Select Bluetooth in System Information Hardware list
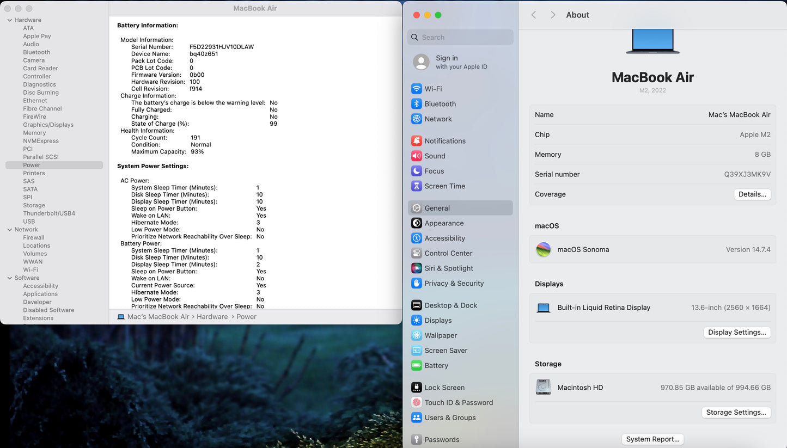This screenshot has width=787, height=448. coord(36,52)
